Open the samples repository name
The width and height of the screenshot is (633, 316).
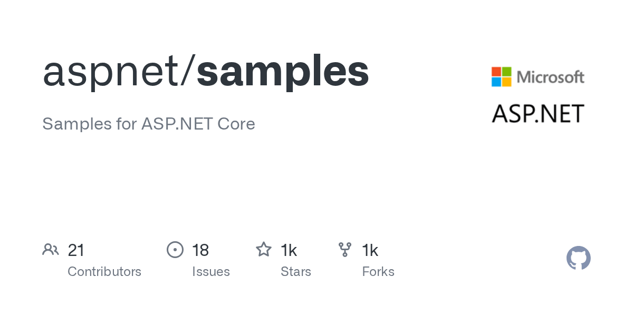283,72
